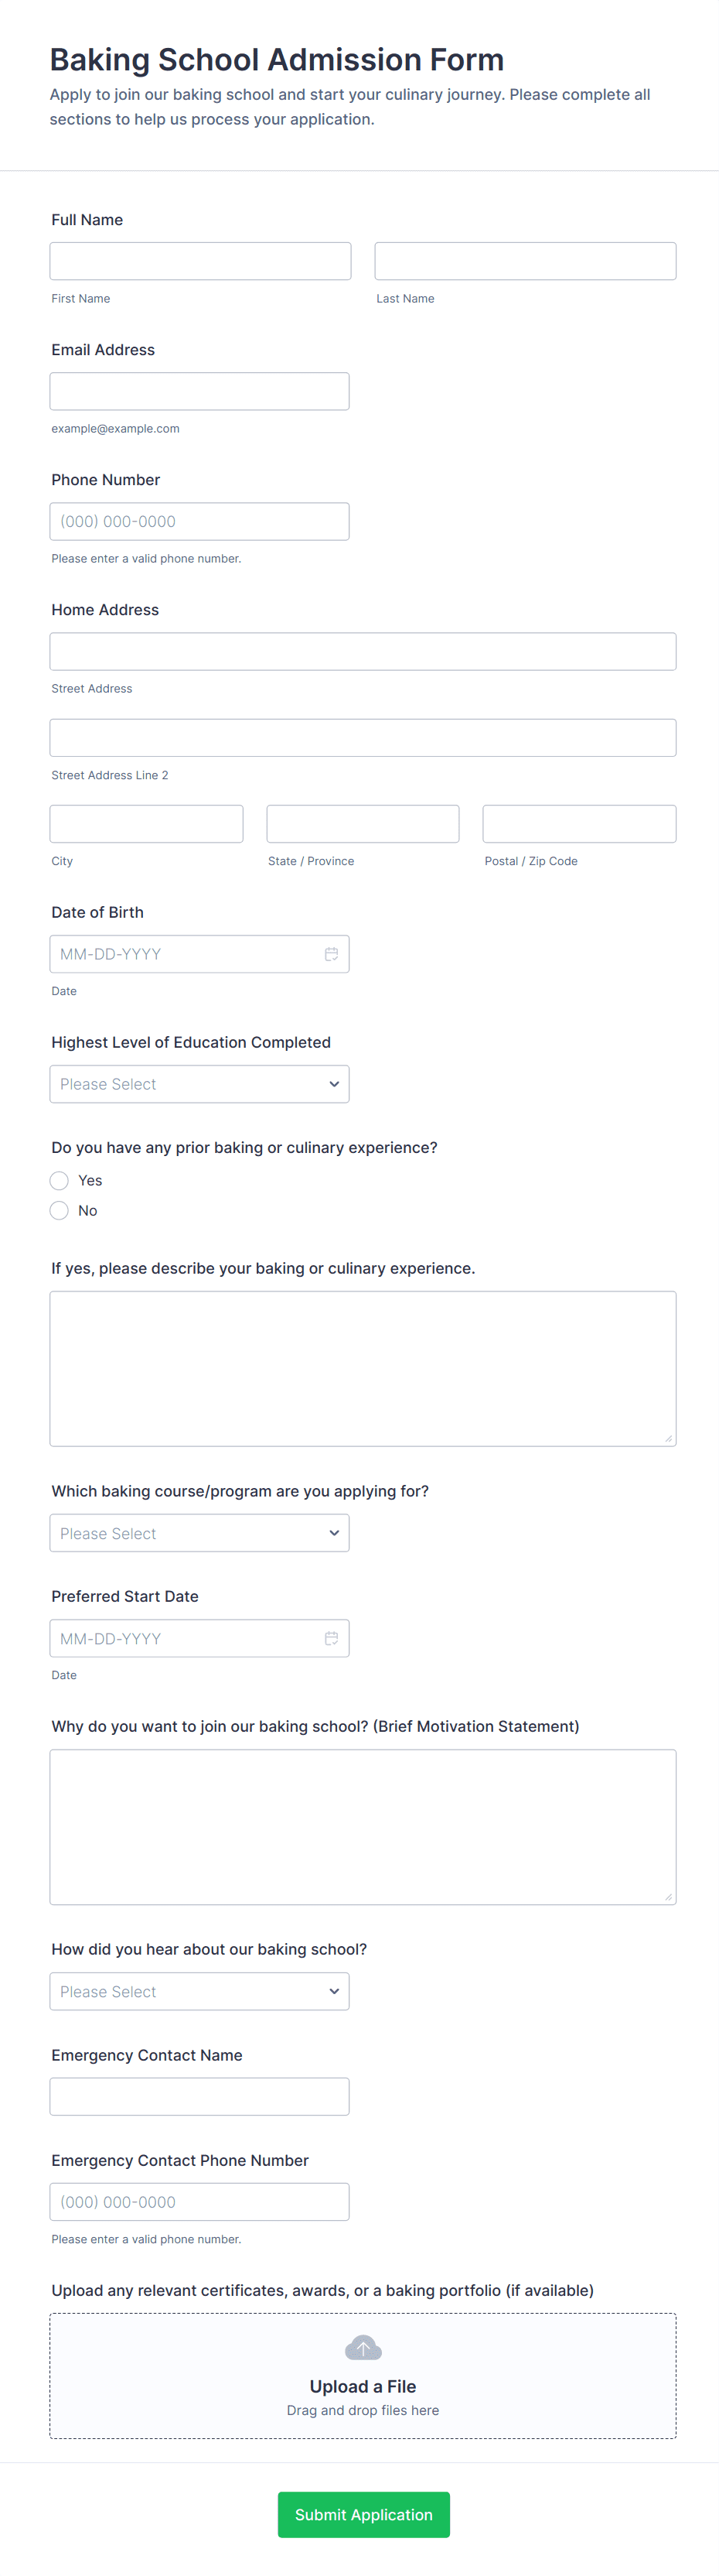This screenshot has width=719, height=2576.
Task: Select the Postal / Zip Code field
Action: pos(579,824)
